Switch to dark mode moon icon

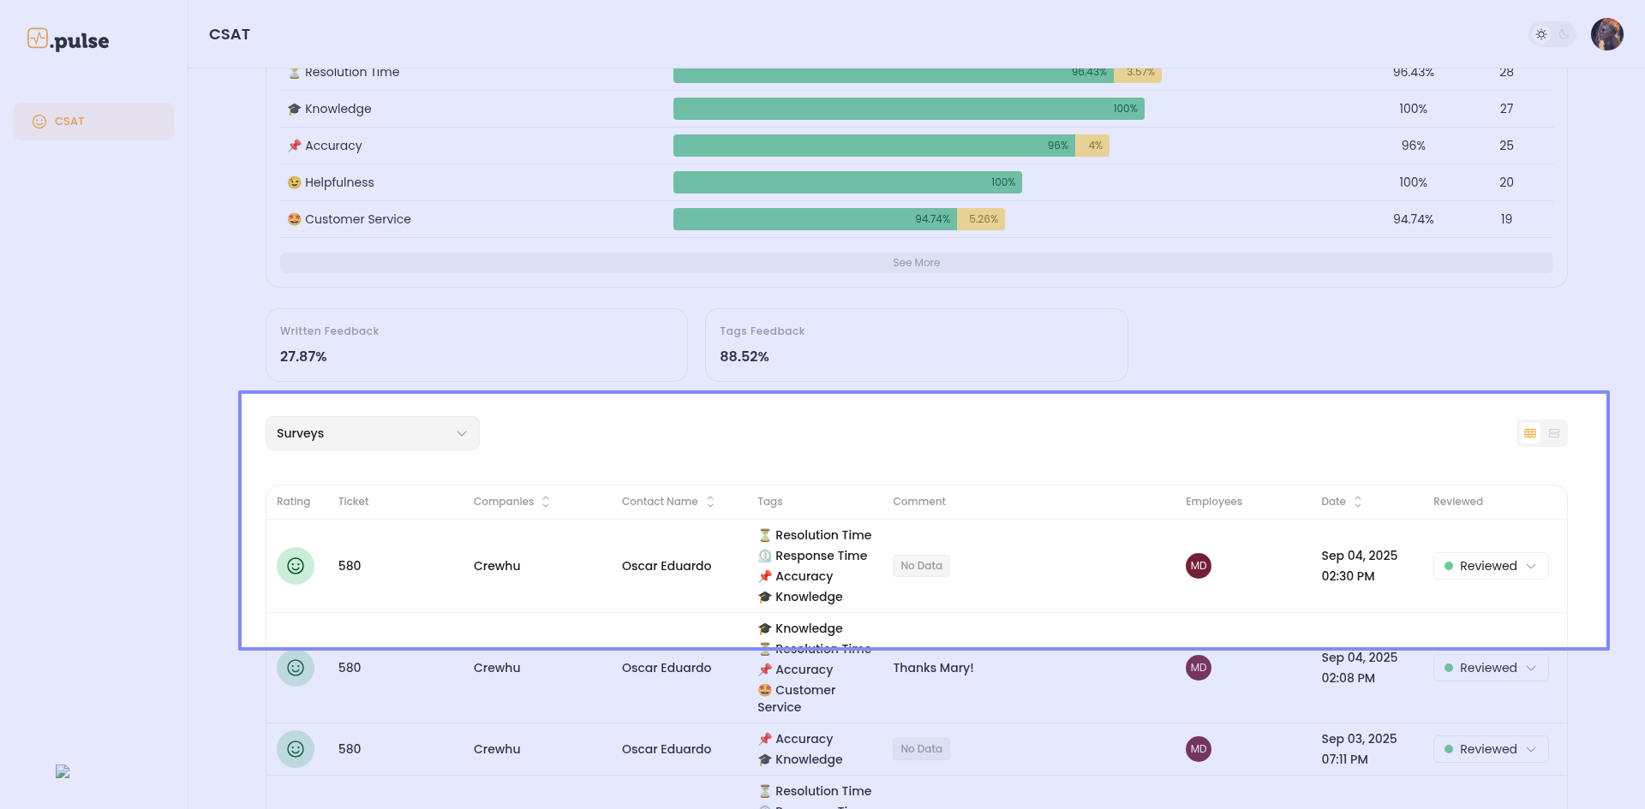pos(1564,34)
